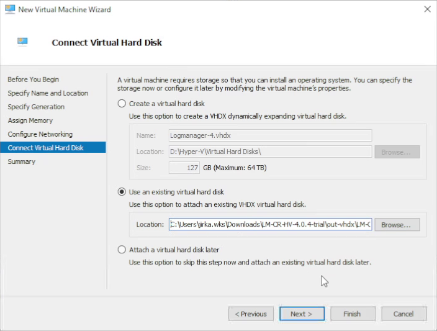Cancel the virtual machine wizard
This screenshot has height=331, width=437.
click(x=403, y=314)
